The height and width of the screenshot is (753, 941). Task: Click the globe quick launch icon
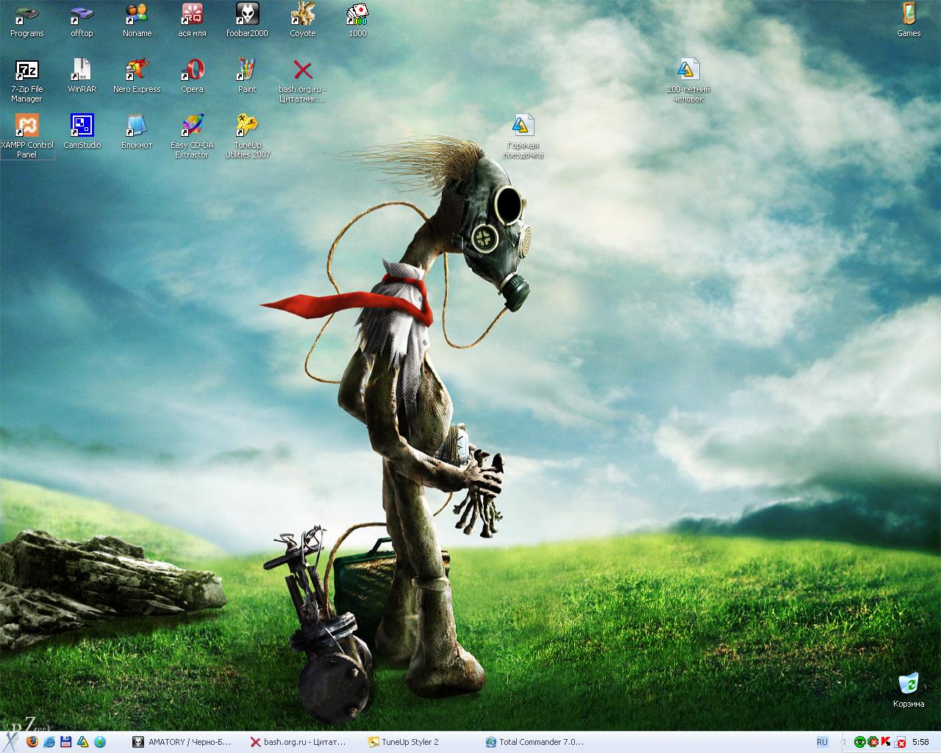point(100,742)
